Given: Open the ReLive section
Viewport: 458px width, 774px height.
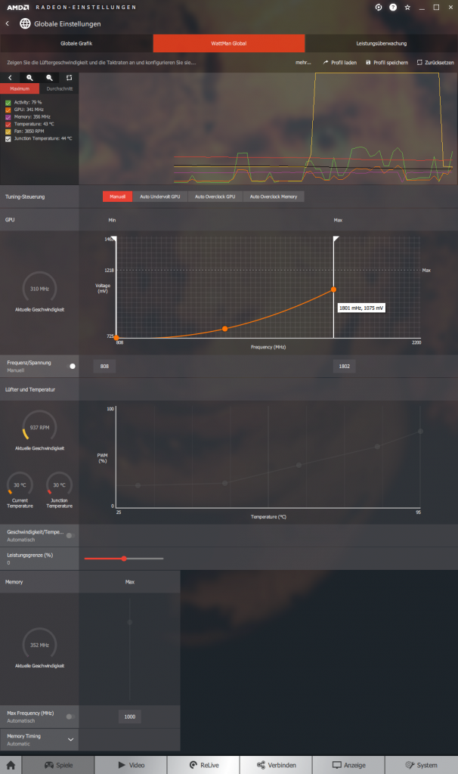Looking at the screenshot, I should click(x=203, y=765).
